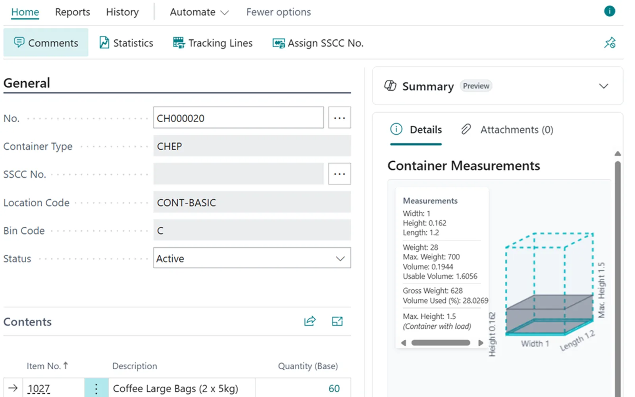The image size is (635, 397).
Task: Click the pin action bar icon
Action: click(610, 42)
